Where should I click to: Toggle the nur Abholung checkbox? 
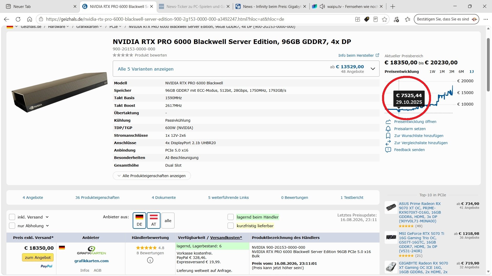(x=12, y=226)
